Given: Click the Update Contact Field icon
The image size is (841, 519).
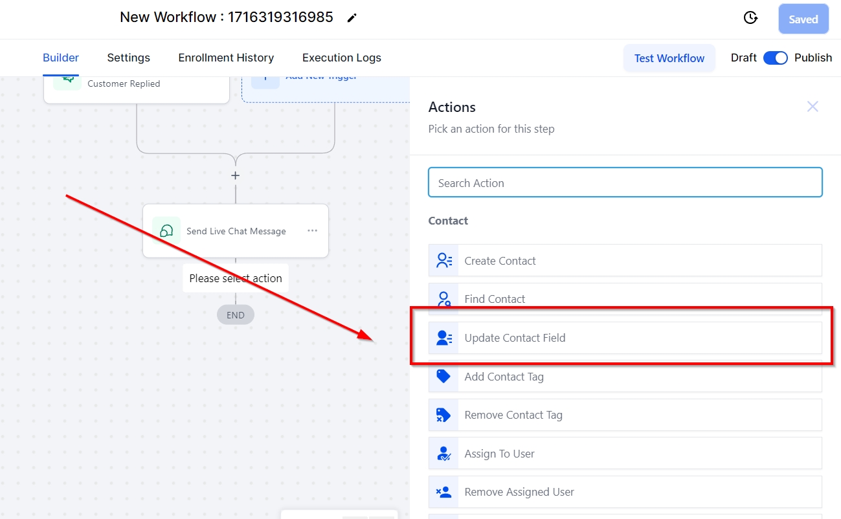Looking at the screenshot, I should (443, 338).
